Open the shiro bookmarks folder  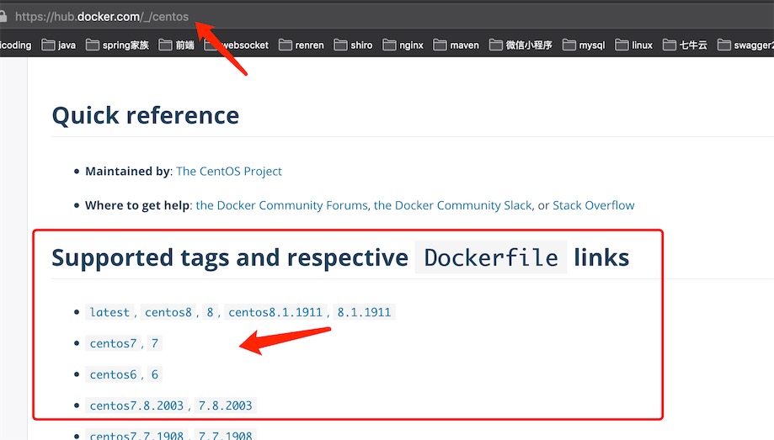(x=354, y=45)
